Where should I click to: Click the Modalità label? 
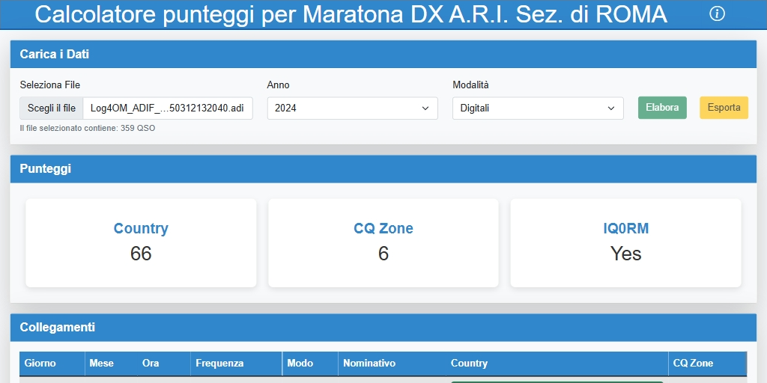tap(470, 85)
